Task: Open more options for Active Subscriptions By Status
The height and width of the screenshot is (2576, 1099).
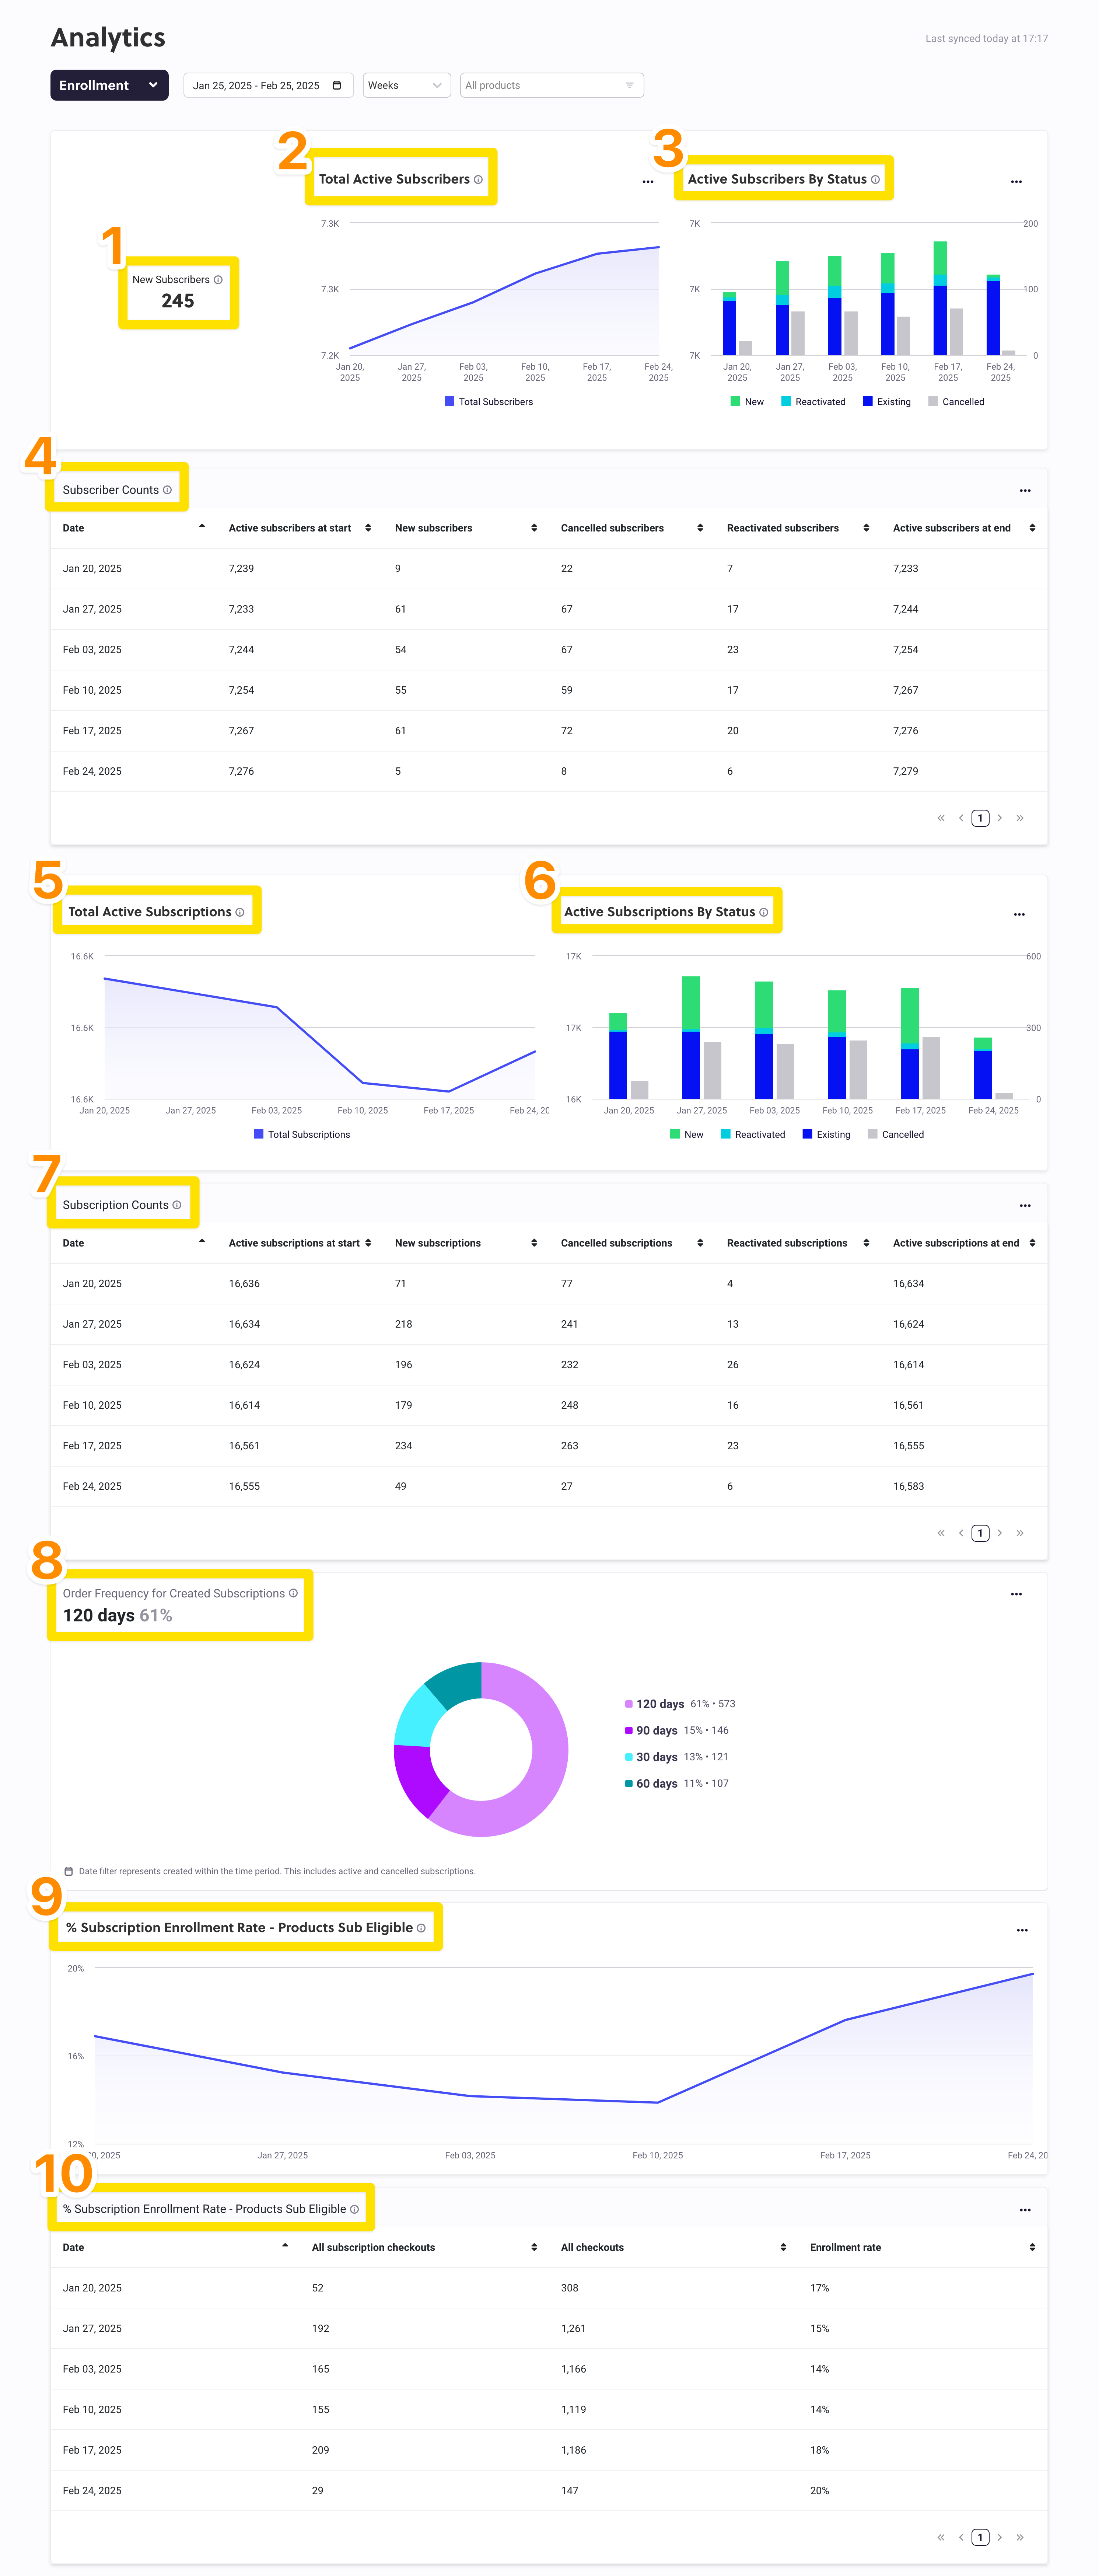Action: click(x=1019, y=915)
